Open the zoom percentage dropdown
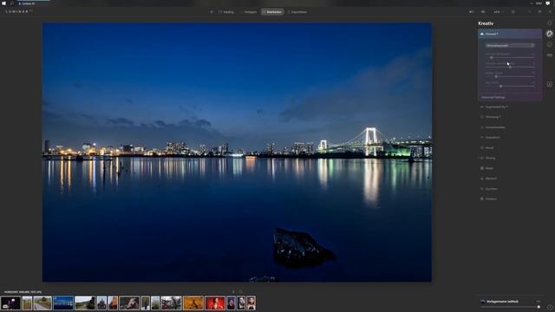Viewport: 555px width, 312px height. pos(498,12)
